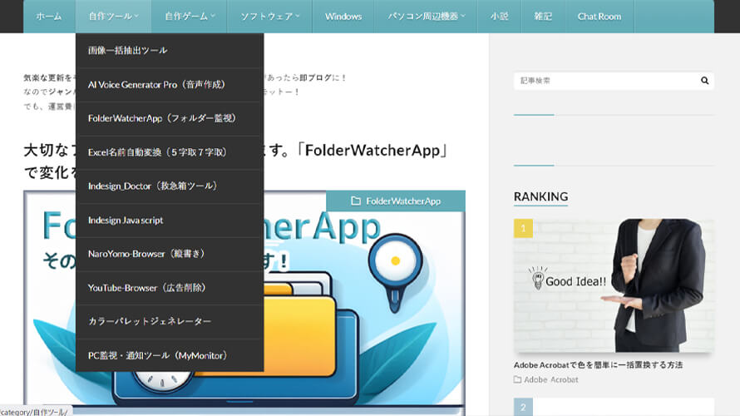This screenshot has height=416, width=740.
Task: Open the Chat Room navigation tab
Action: pyautogui.click(x=599, y=16)
